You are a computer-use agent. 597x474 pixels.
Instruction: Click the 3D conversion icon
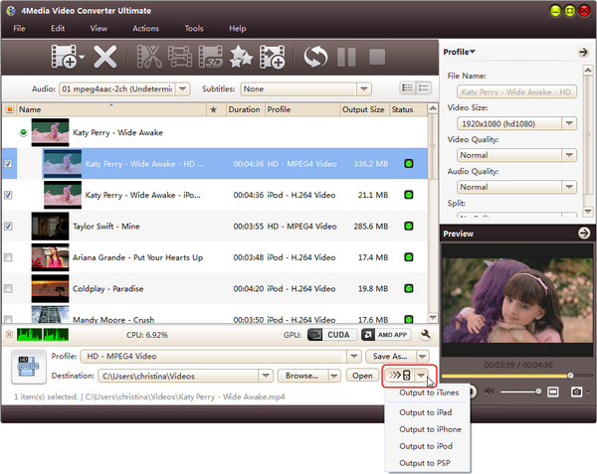(209, 58)
